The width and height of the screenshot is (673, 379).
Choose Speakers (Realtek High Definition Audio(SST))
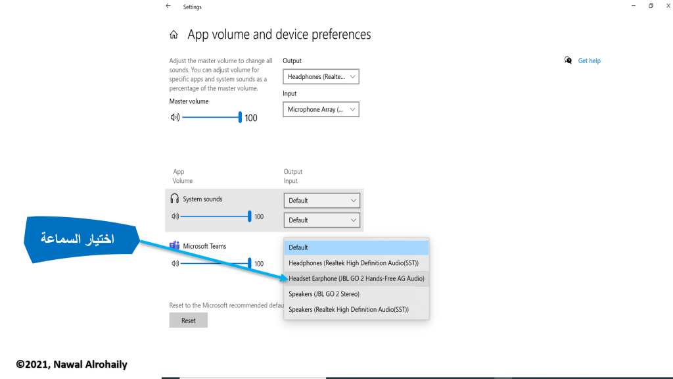356,309
